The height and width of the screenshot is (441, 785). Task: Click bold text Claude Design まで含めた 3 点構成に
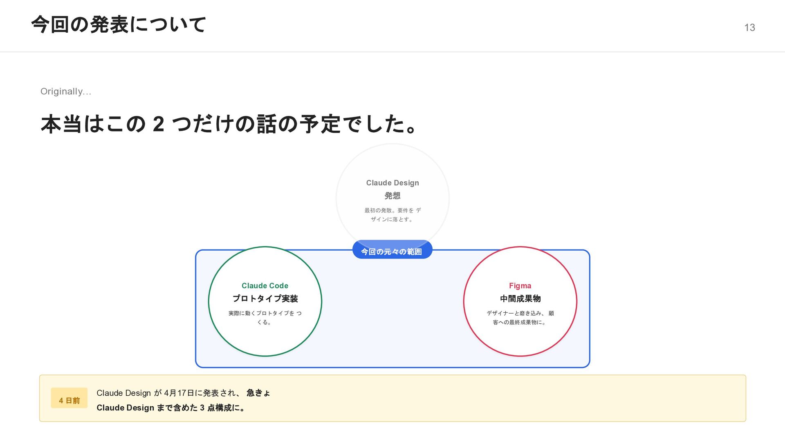[x=170, y=408]
